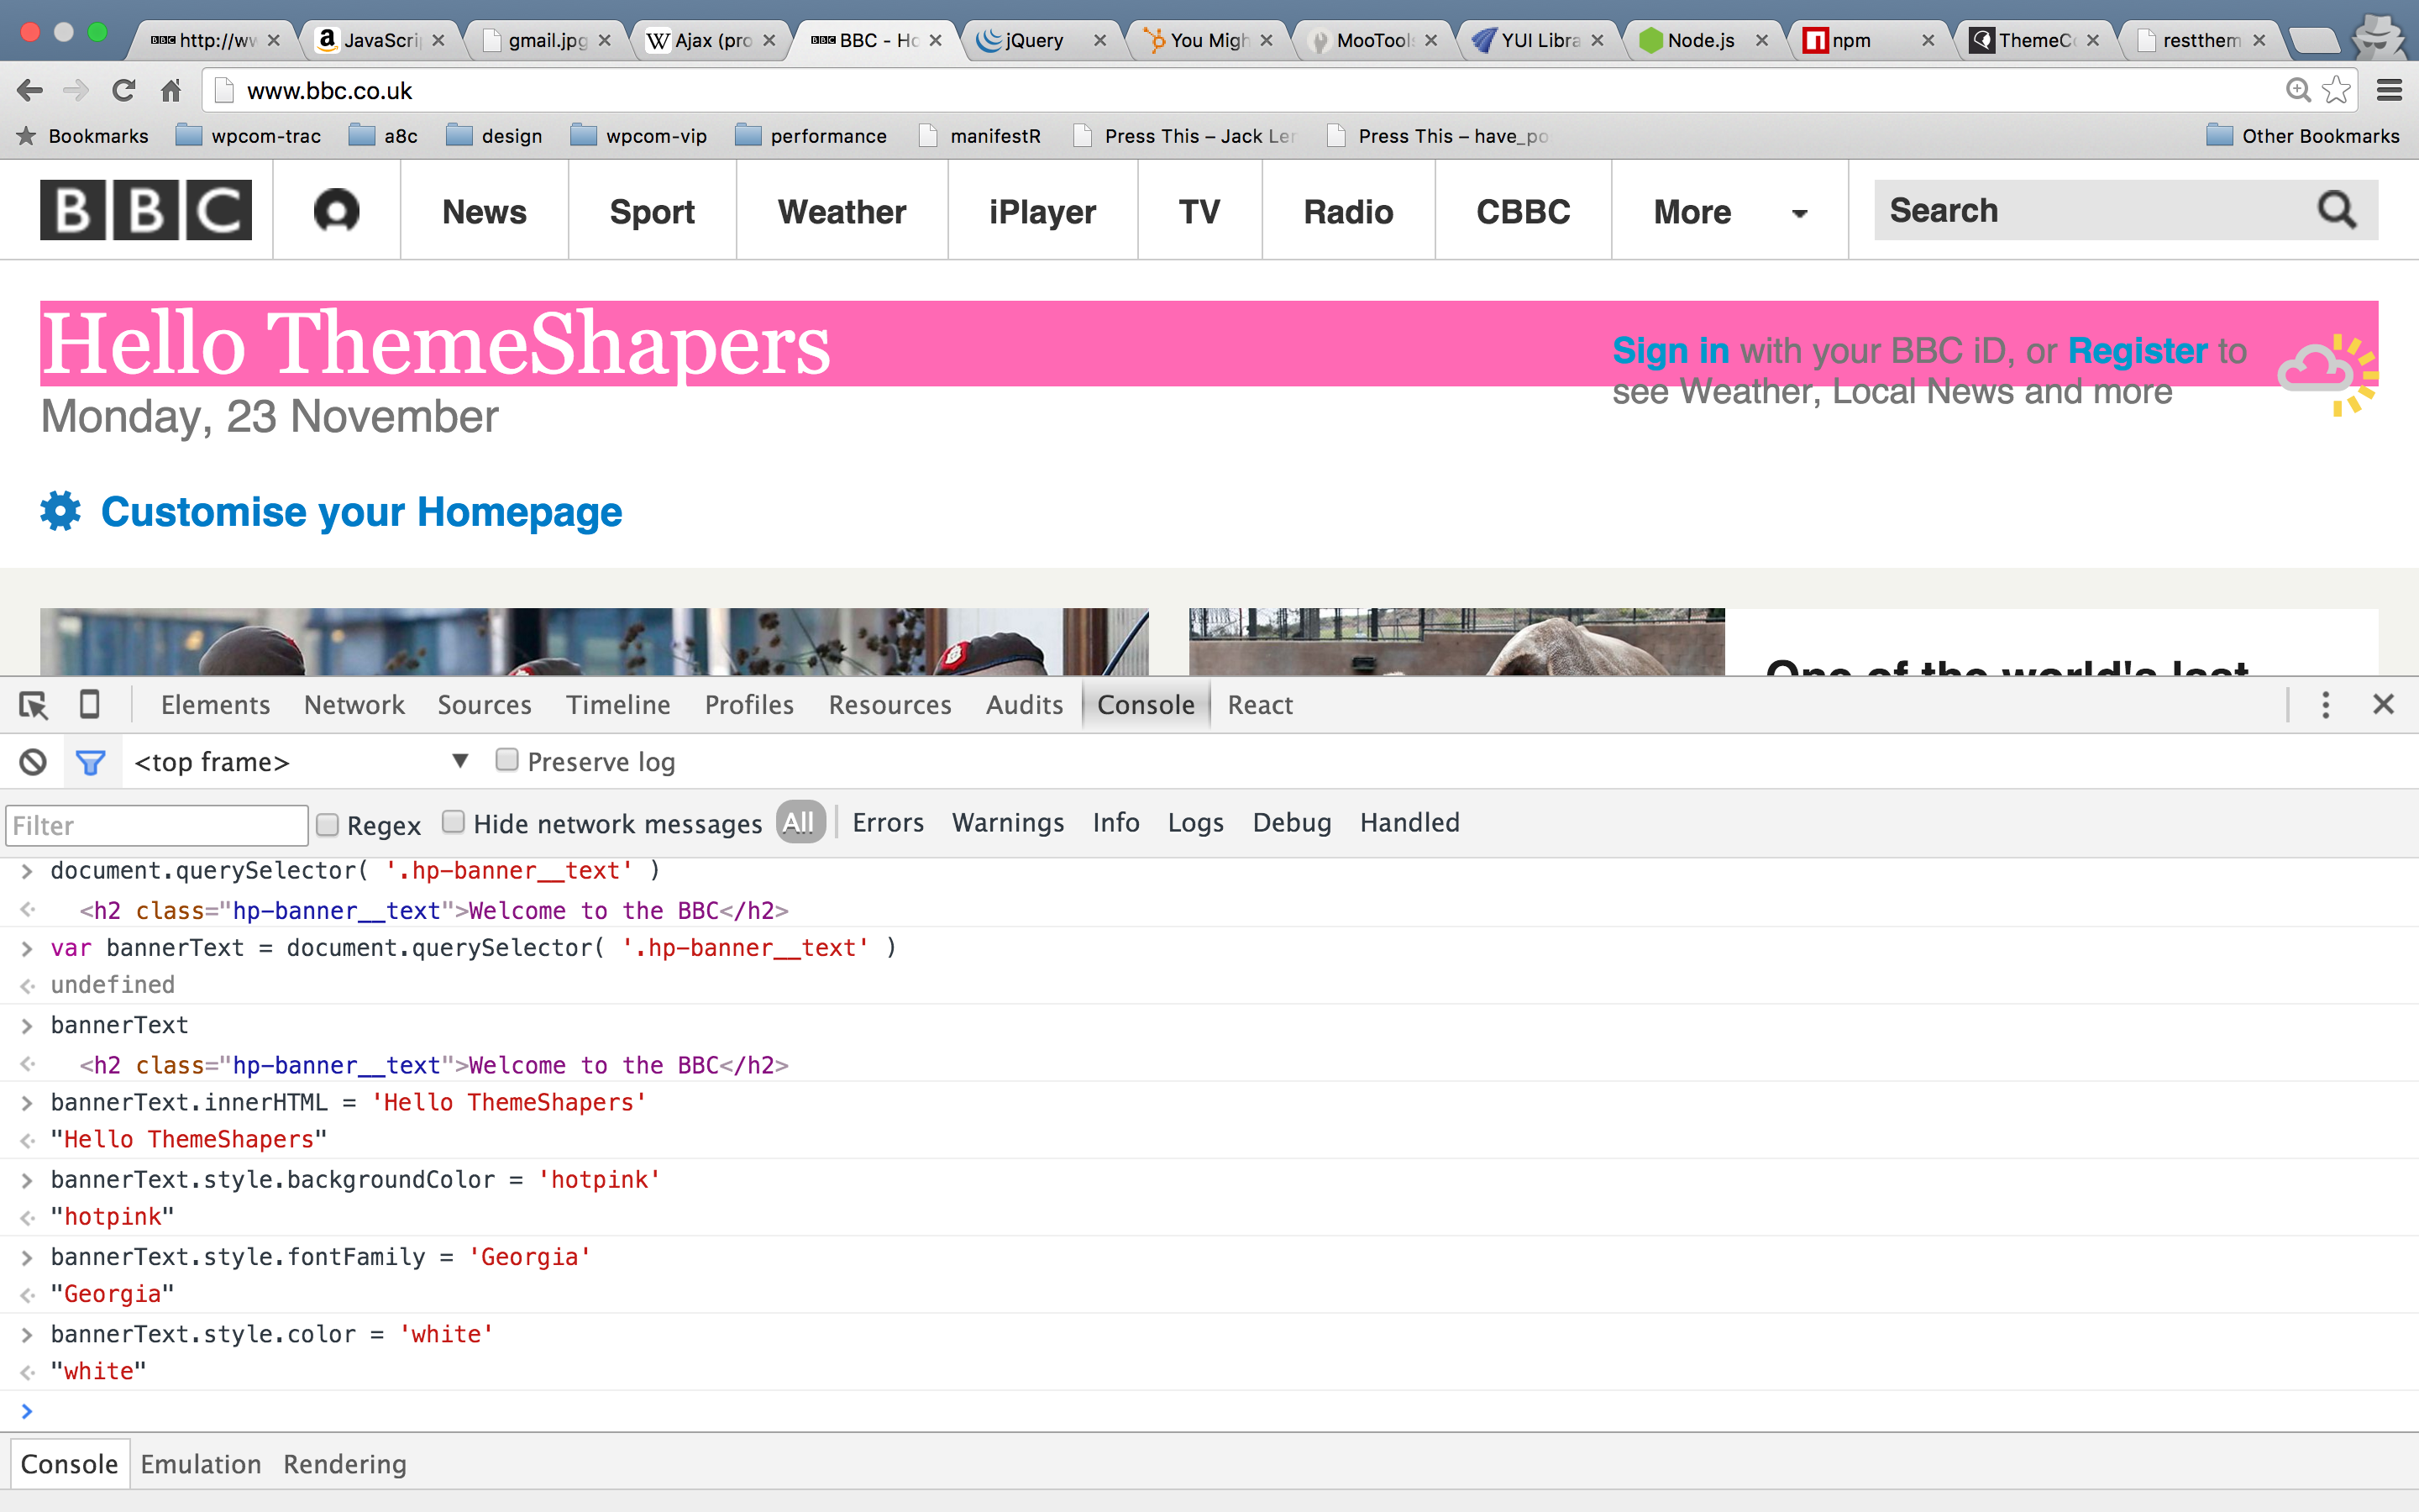Open the top frame context dropdown
Viewport: 2419px width, 1512px height.
coord(301,762)
